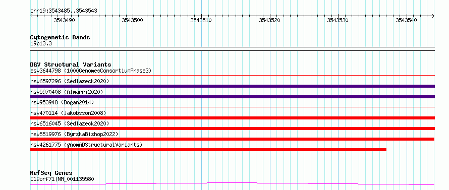Open variant nsv953948 (Dogan2014) label
The image size is (449, 190).
point(62,102)
